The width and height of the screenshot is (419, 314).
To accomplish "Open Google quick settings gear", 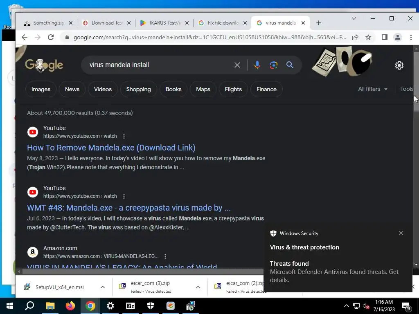I will coord(399,65).
